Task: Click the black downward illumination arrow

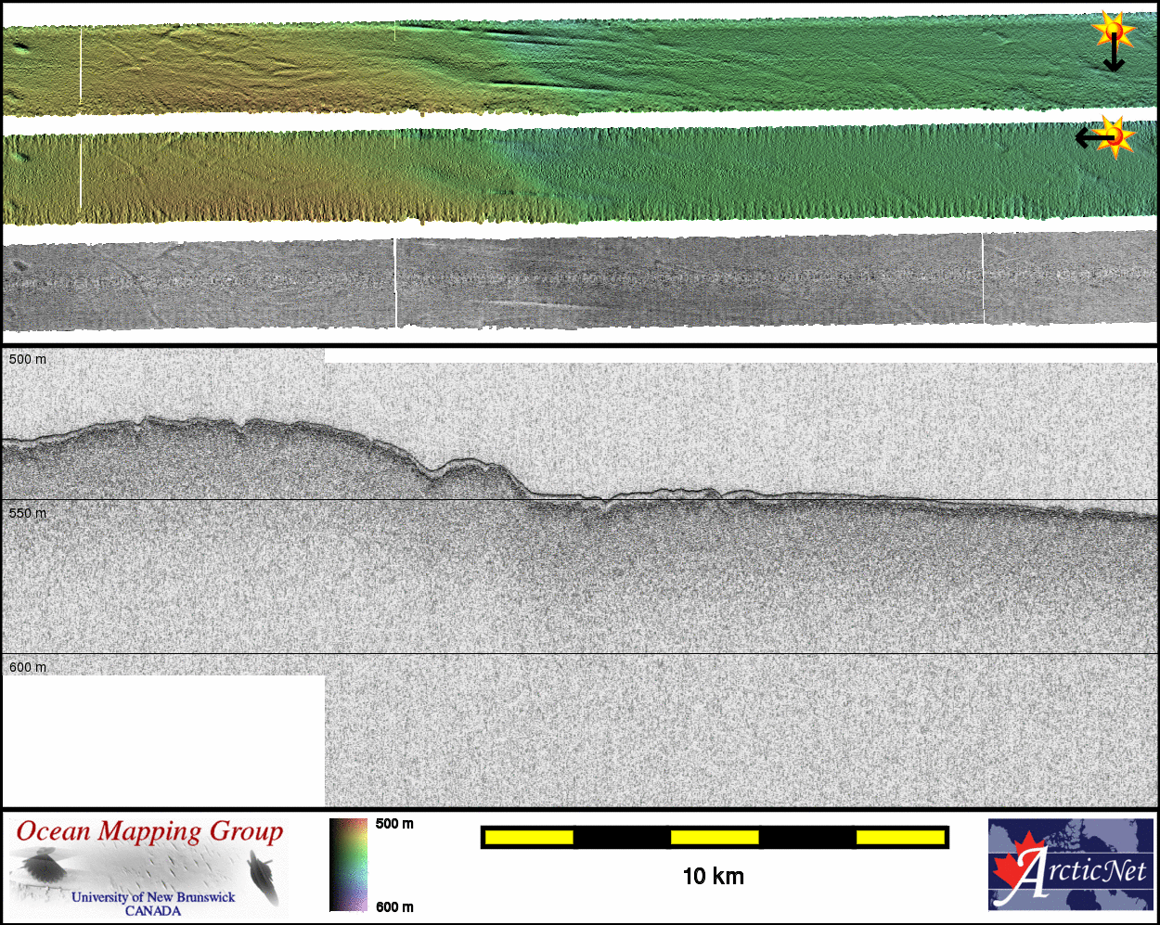Action: click(1114, 58)
